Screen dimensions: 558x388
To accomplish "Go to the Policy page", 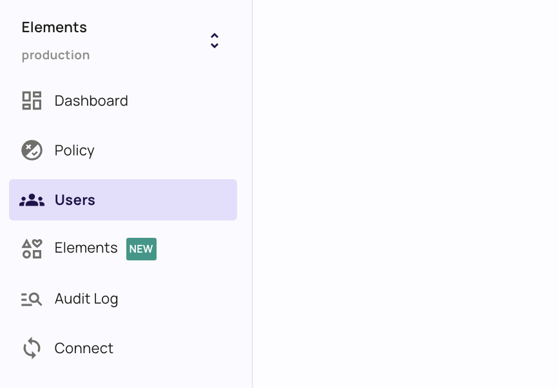I will point(74,150).
